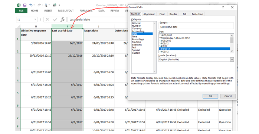
Task: Switch to the Border tab
Action: click(x=173, y=14)
